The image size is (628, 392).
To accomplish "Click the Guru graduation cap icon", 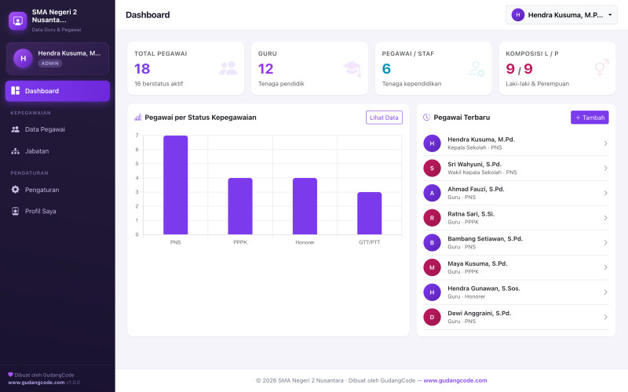I will (352, 69).
